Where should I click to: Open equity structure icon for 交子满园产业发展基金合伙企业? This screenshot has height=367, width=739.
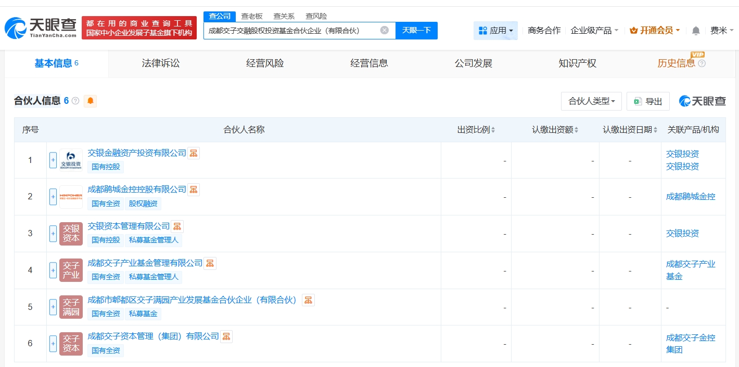pyautogui.click(x=309, y=300)
